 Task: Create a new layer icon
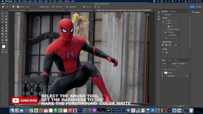184,106
